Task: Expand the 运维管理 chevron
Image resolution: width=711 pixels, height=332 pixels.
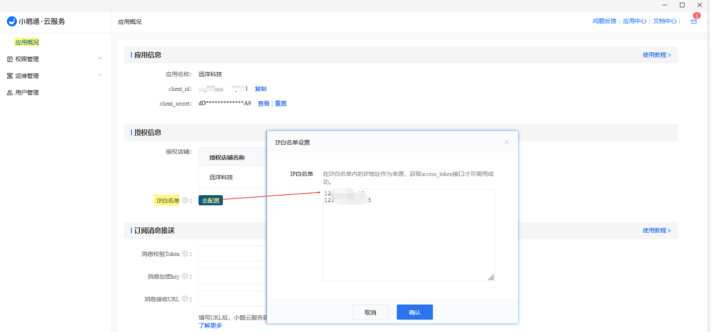Action: pos(100,75)
